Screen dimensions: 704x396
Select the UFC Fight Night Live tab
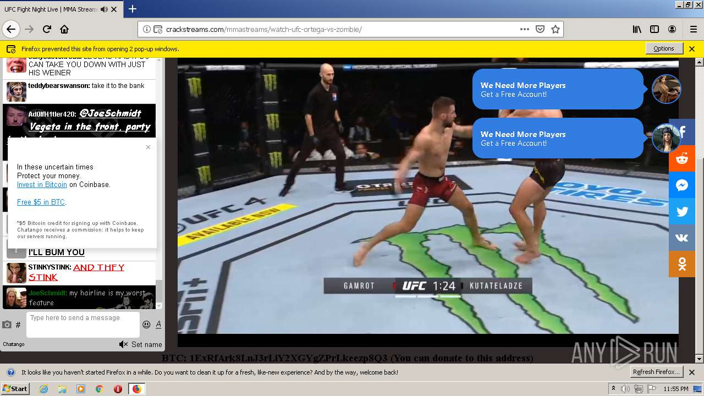61,9
